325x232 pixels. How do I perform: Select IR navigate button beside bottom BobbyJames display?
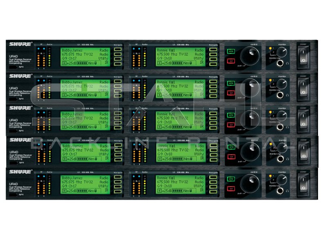pos(118,191)
